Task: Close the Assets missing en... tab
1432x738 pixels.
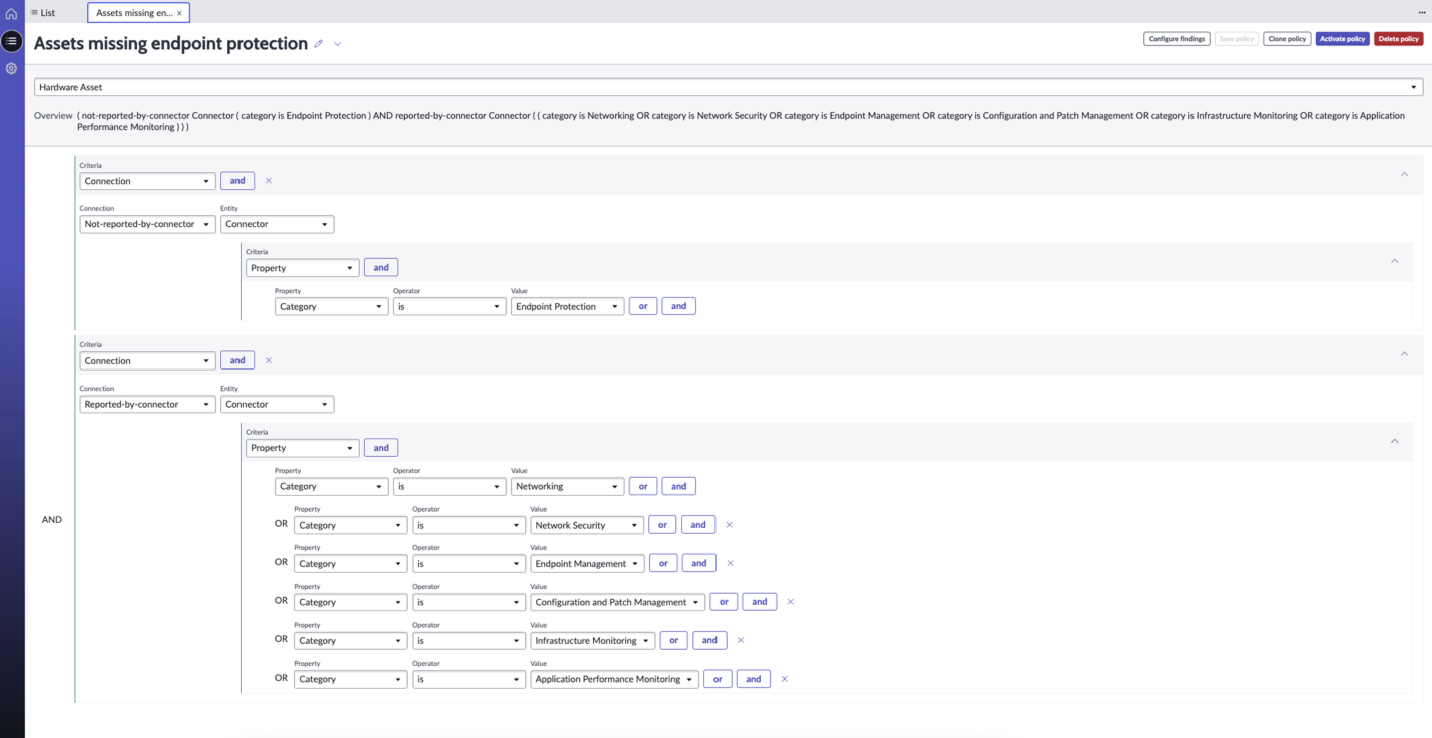Action: (x=179, y=13)
